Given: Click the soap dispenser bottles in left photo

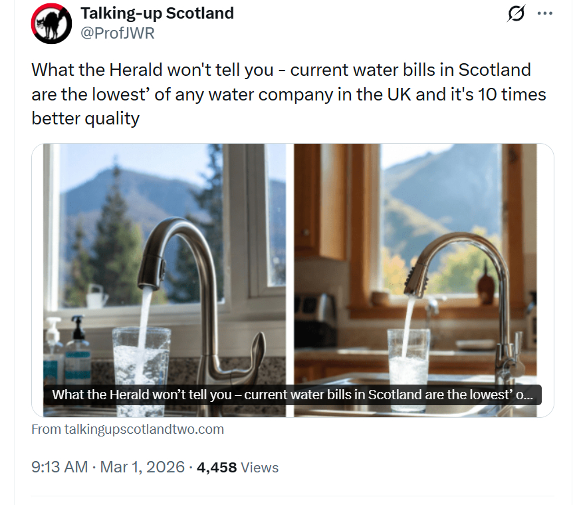Looking at the screenshot, I should point(66,349).
